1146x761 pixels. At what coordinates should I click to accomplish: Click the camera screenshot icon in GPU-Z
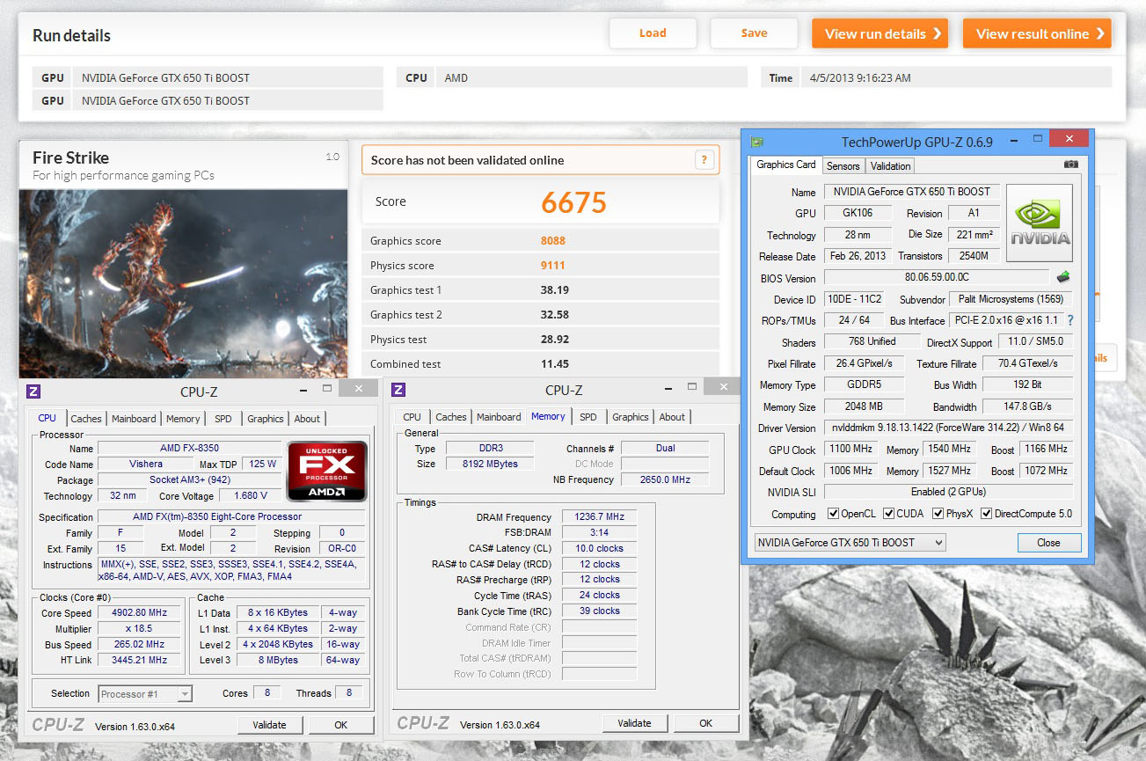[x=1070, y=165]
